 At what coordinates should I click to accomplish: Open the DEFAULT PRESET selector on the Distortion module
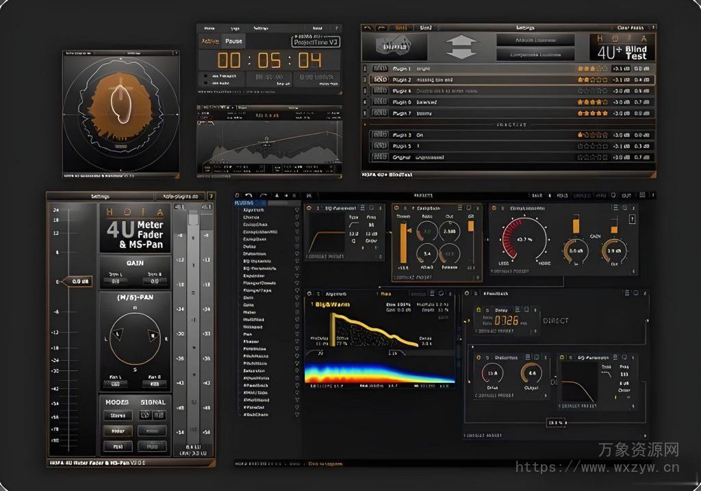(x=495, y=395)
